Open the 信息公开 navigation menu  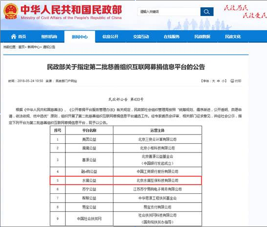click(110, 37)
